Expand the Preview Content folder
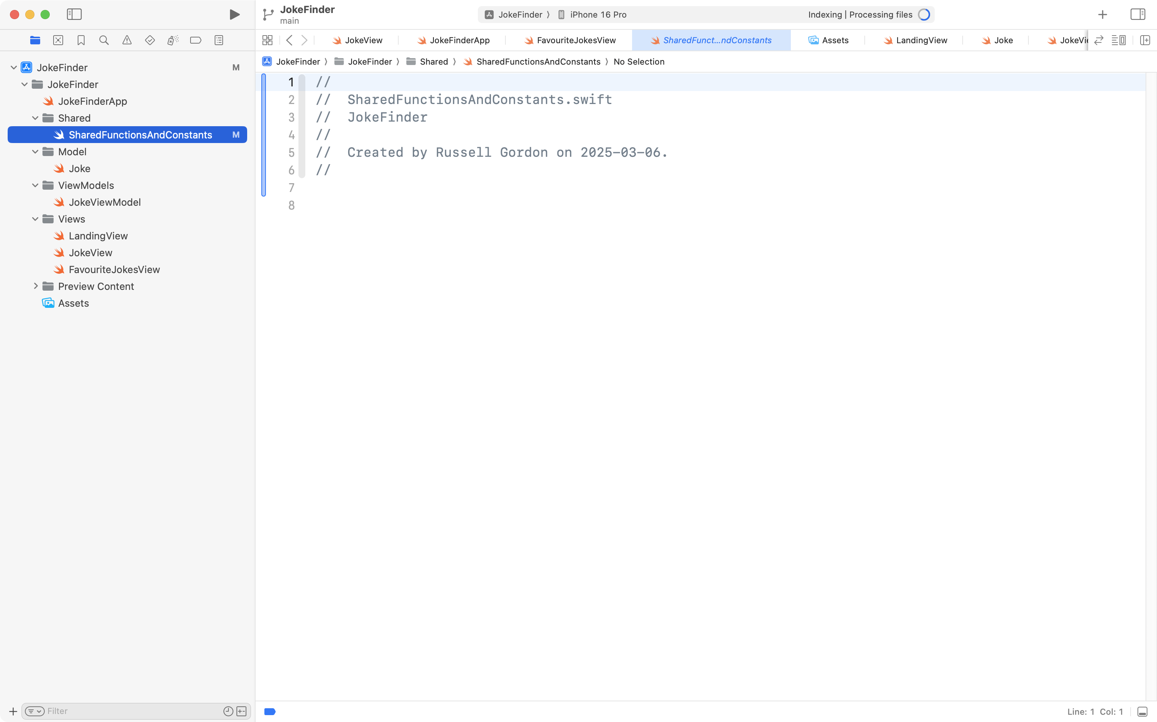This screenshot has height=722, width=1157. 35,286
